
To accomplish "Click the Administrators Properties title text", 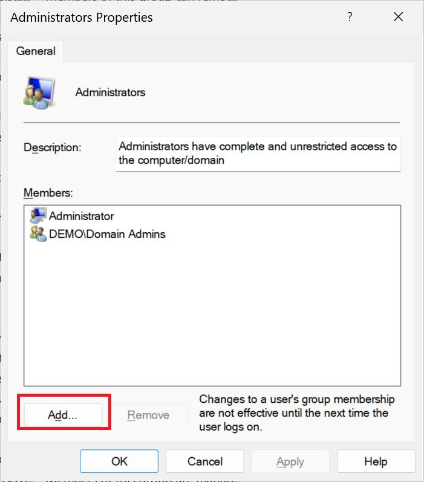I will [82, 18].
